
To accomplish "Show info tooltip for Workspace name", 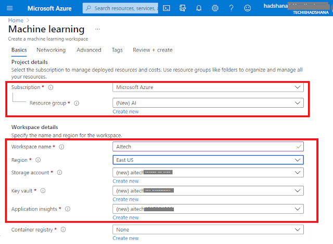I will tap(61, 147).
